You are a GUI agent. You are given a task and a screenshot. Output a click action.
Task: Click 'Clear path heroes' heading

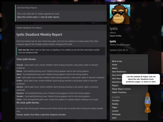pyautogui.click(x=26, y=59)
